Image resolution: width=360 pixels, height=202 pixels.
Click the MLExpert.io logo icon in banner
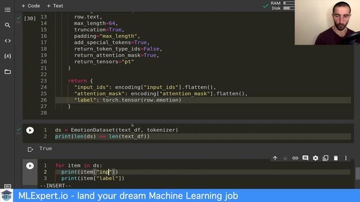[6, 196]
